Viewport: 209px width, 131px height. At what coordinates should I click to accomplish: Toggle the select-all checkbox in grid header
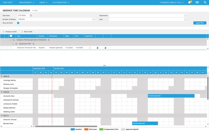11,36
